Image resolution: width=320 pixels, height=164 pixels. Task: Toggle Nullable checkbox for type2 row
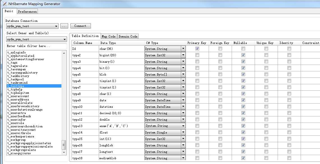point(243,55)
